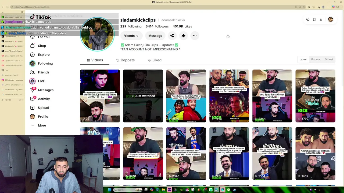This screenshot has height=193, width=344.
Task: Click the browser Copilot Chat button
Action: (x=335, y=7)
